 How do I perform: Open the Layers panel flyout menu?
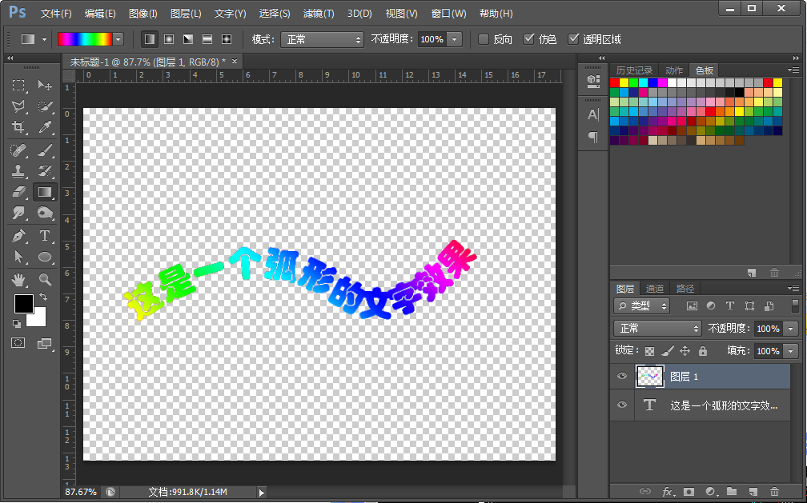793,288
